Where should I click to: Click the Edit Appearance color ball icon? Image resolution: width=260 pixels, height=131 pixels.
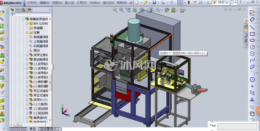point(167,10)
